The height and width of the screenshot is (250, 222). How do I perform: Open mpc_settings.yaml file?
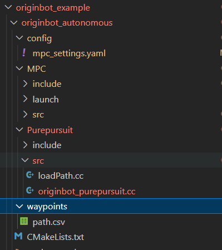(x=69, y=53)
